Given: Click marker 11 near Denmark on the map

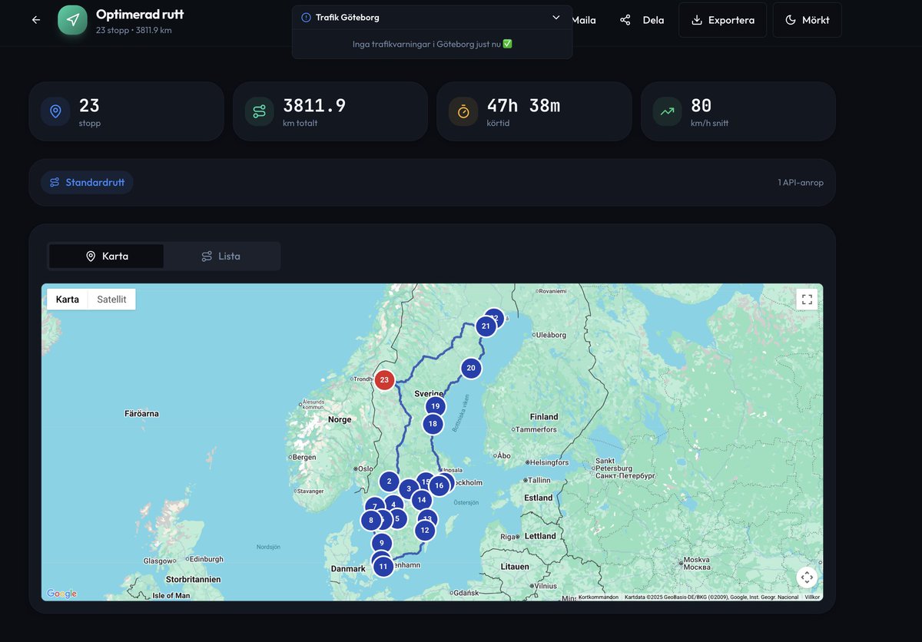Looking at the screenshot, I should point(383,565).
